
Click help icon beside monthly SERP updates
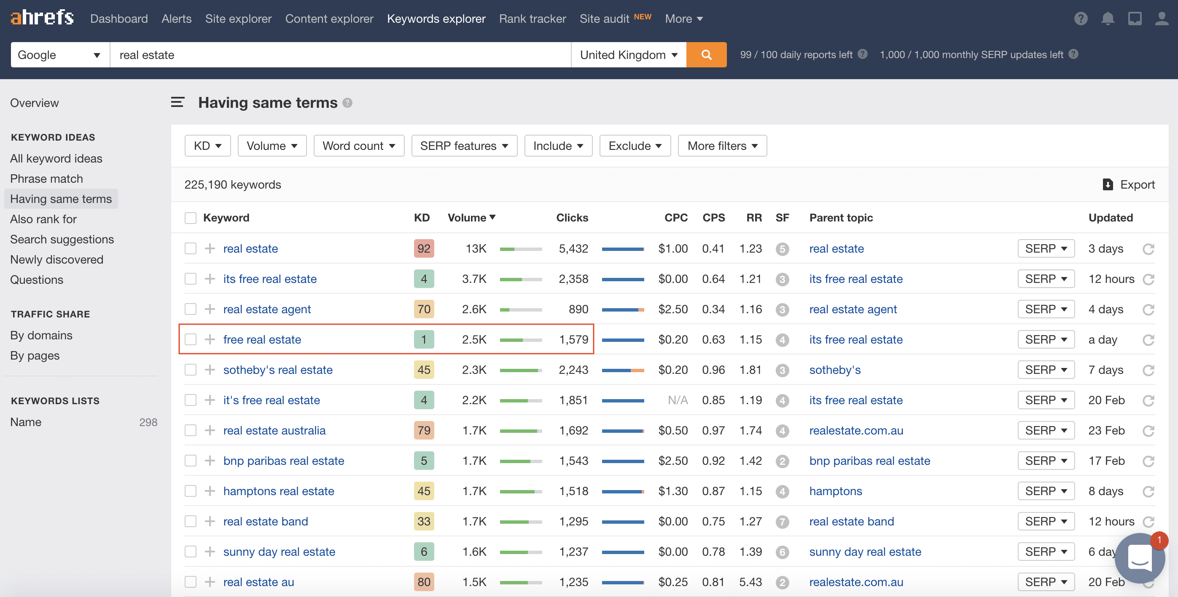tap(1073, 54)
